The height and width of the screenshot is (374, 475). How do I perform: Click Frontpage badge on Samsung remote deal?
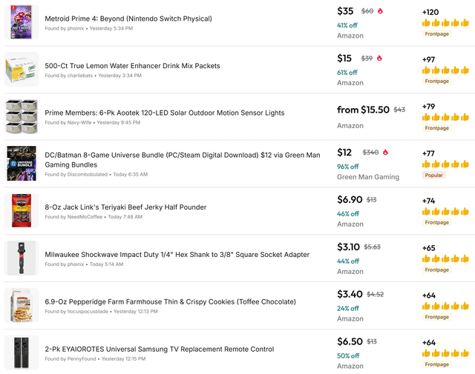[437, 364]
